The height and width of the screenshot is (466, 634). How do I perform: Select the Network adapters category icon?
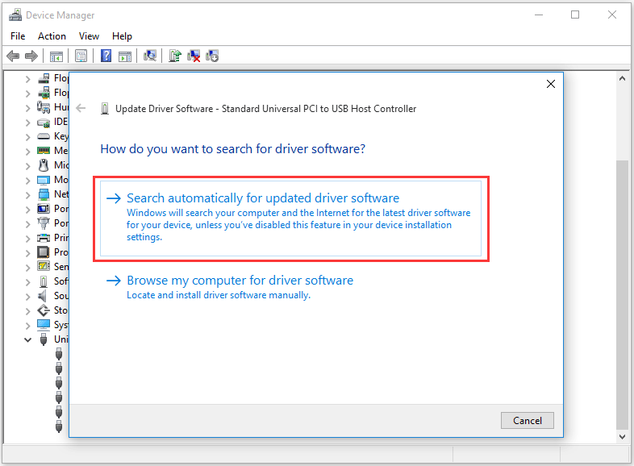[x=44, y=194]
